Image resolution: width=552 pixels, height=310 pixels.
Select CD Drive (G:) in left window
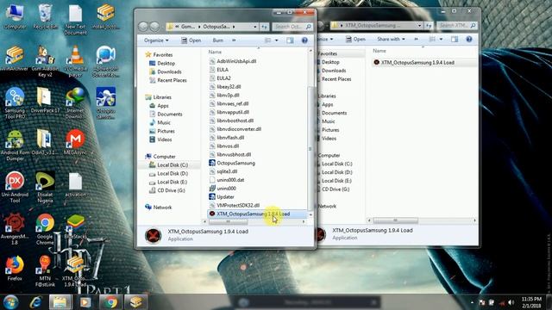click(171, 190)
